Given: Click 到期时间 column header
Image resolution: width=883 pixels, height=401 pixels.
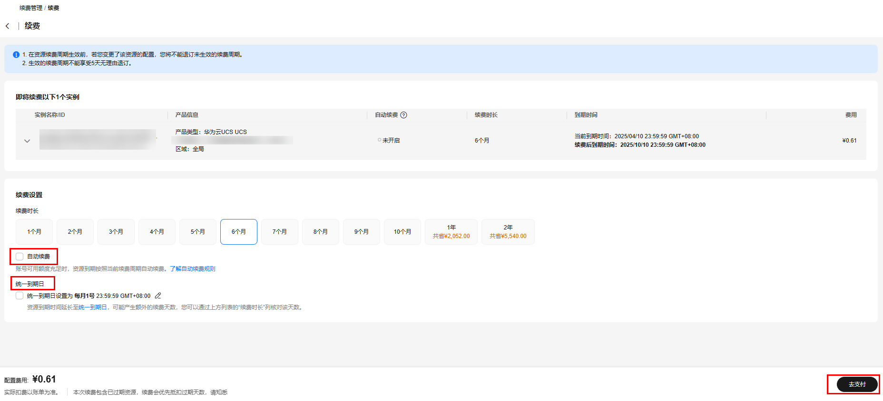Looking at the screenshot, I should click(586, 115).
